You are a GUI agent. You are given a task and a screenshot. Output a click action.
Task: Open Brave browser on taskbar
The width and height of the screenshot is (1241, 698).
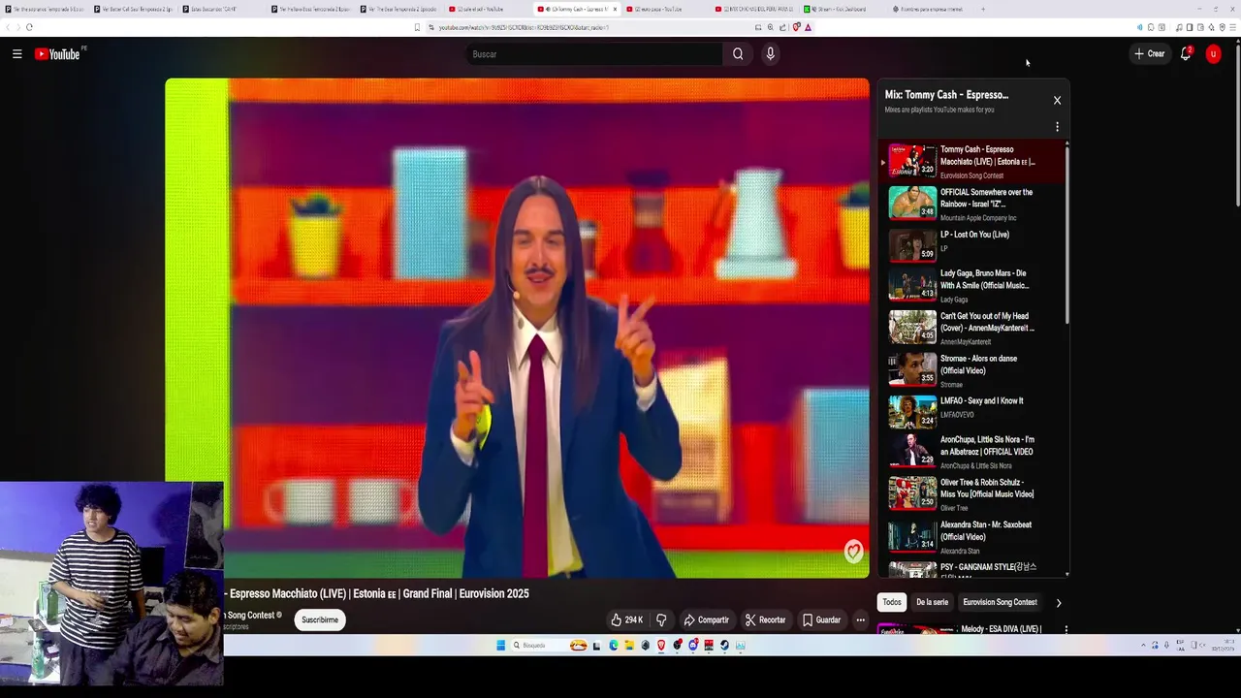(x=661, y=646)
